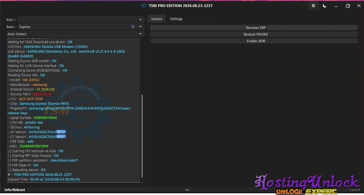Click the Remove FRP button
Image resolution: width=364 pixels, height=195 pixels.
point(254,28)
